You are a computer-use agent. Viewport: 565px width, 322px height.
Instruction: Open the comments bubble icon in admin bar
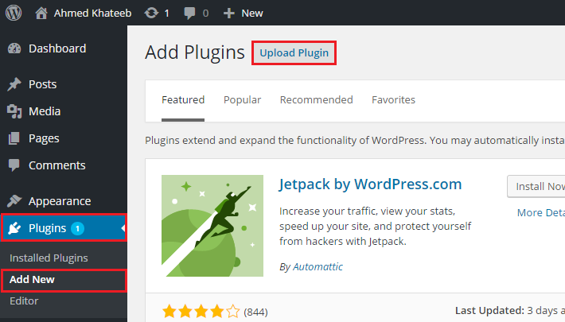[x=189, y=14]
